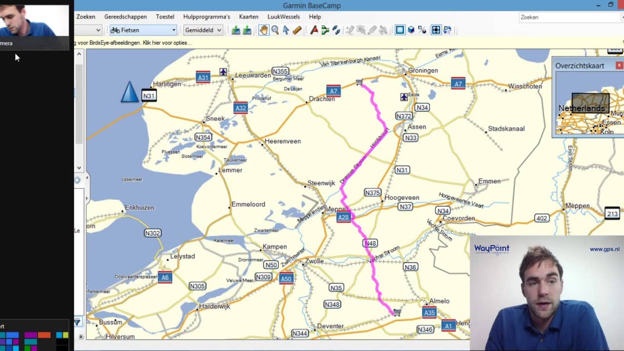Viewport: 624px width, 351px height.
Task: Click the lower collapse arrow beside map
Action: [87, 198]
